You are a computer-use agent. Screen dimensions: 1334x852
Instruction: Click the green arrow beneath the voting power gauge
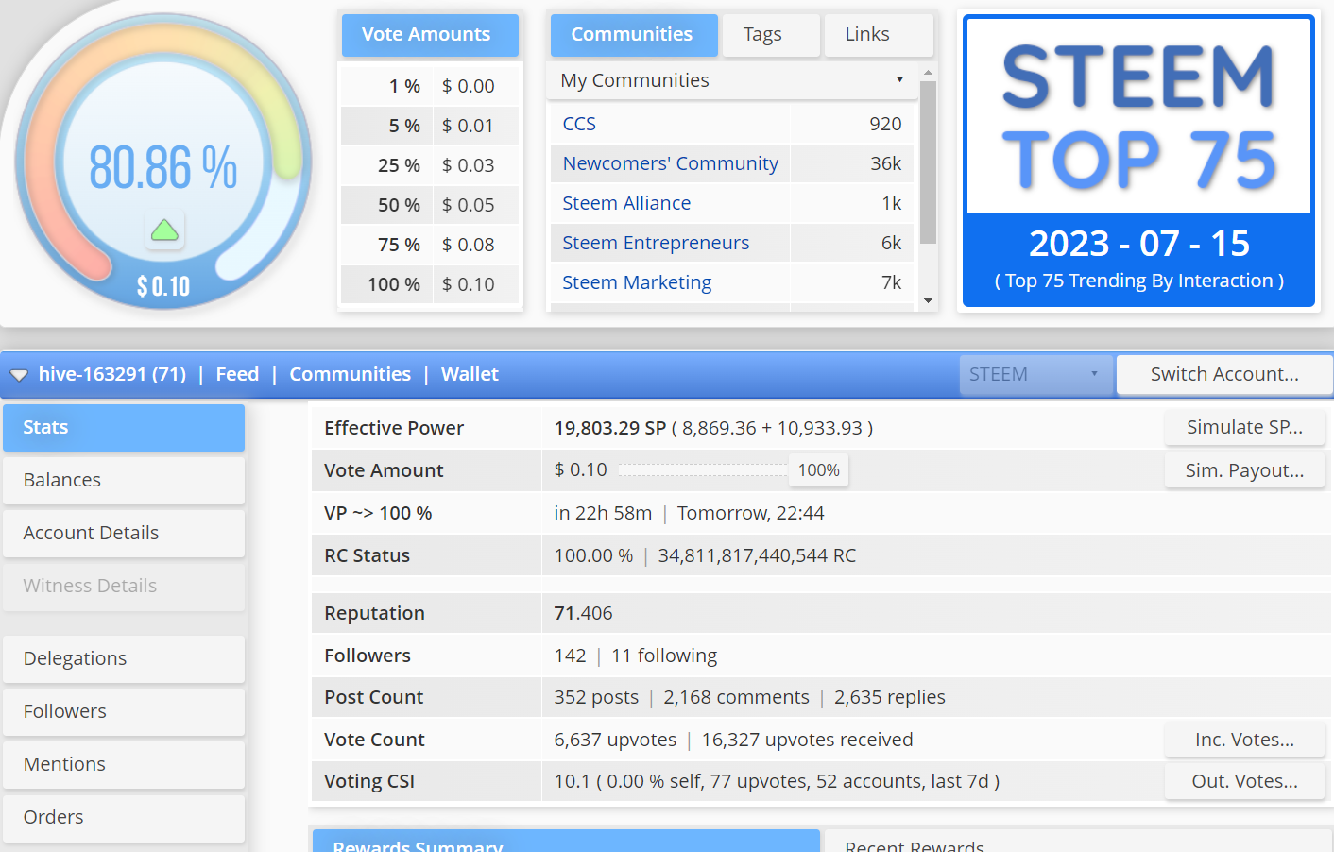164,230
